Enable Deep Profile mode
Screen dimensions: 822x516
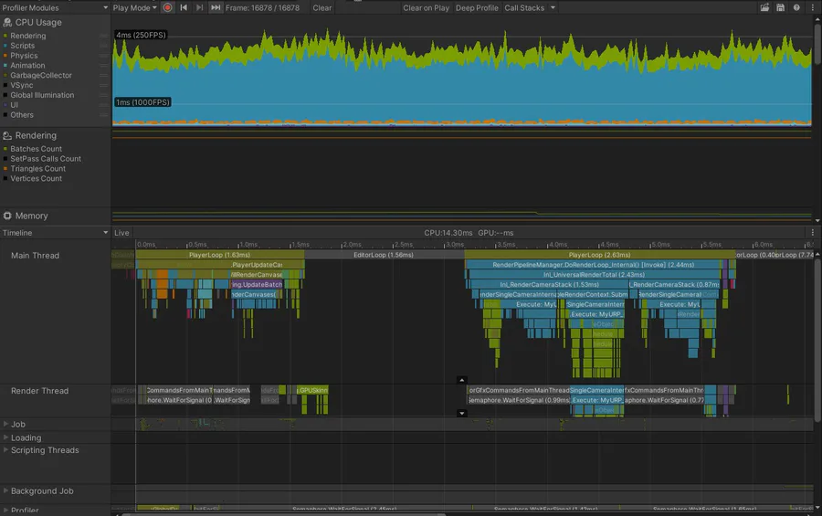point(477,8)
